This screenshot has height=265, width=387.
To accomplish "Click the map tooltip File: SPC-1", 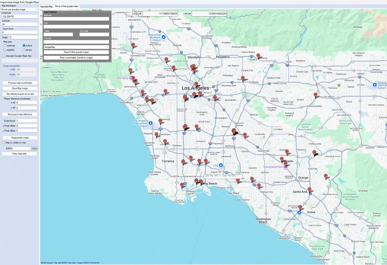I will (x=223, y=176).
